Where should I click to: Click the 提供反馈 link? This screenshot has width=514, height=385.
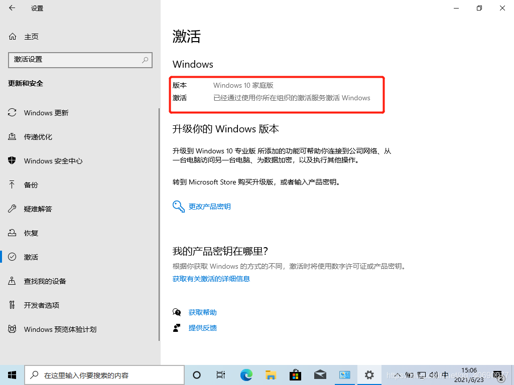[x=203, y=328]
